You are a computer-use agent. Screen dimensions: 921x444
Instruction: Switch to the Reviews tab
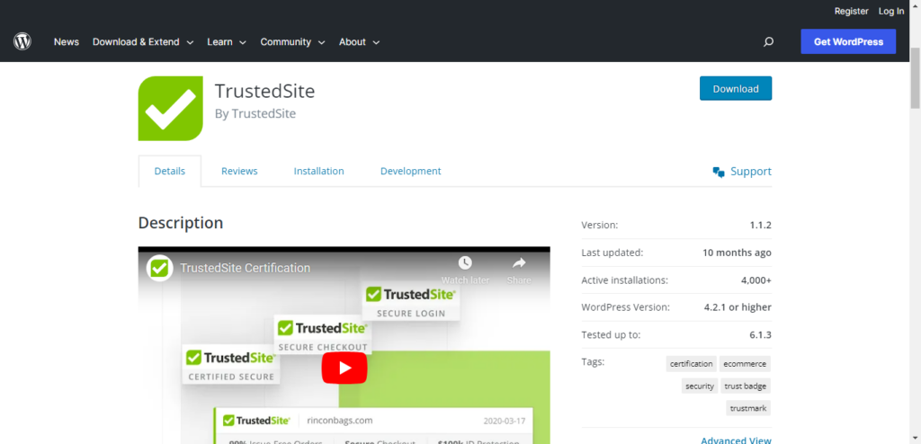tap(239, 171)
